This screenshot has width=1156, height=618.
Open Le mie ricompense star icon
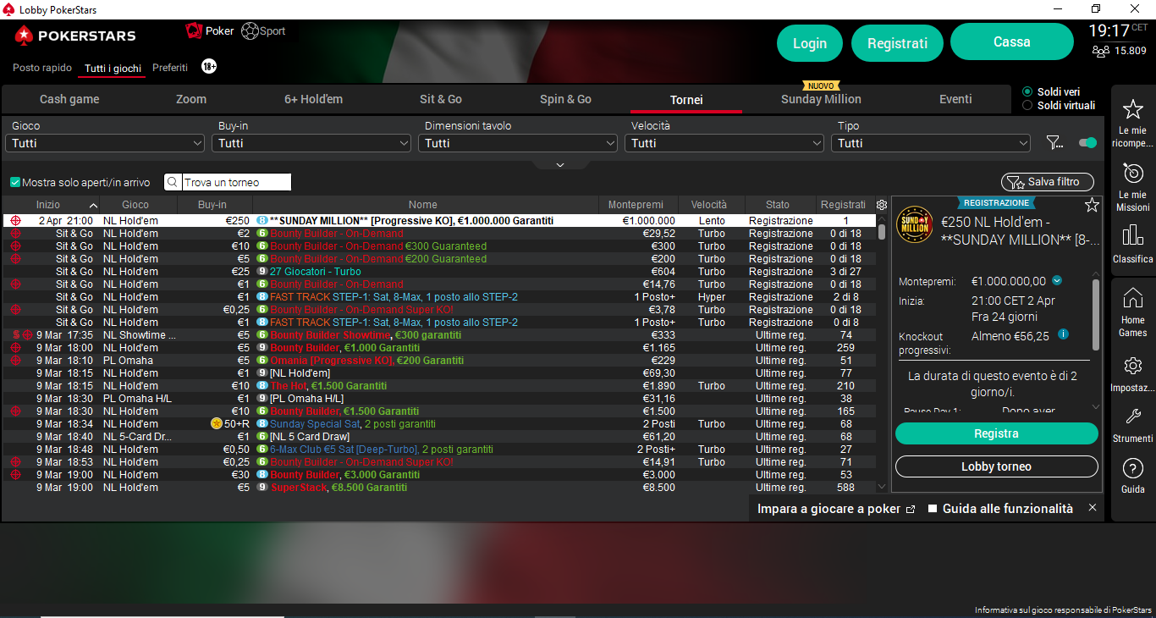coord(1132,109)
